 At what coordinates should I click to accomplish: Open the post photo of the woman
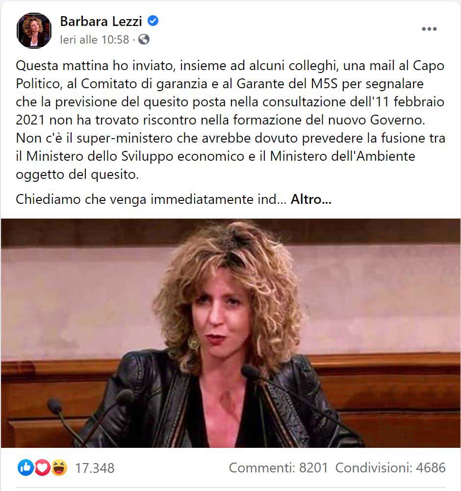pos(230,333)
